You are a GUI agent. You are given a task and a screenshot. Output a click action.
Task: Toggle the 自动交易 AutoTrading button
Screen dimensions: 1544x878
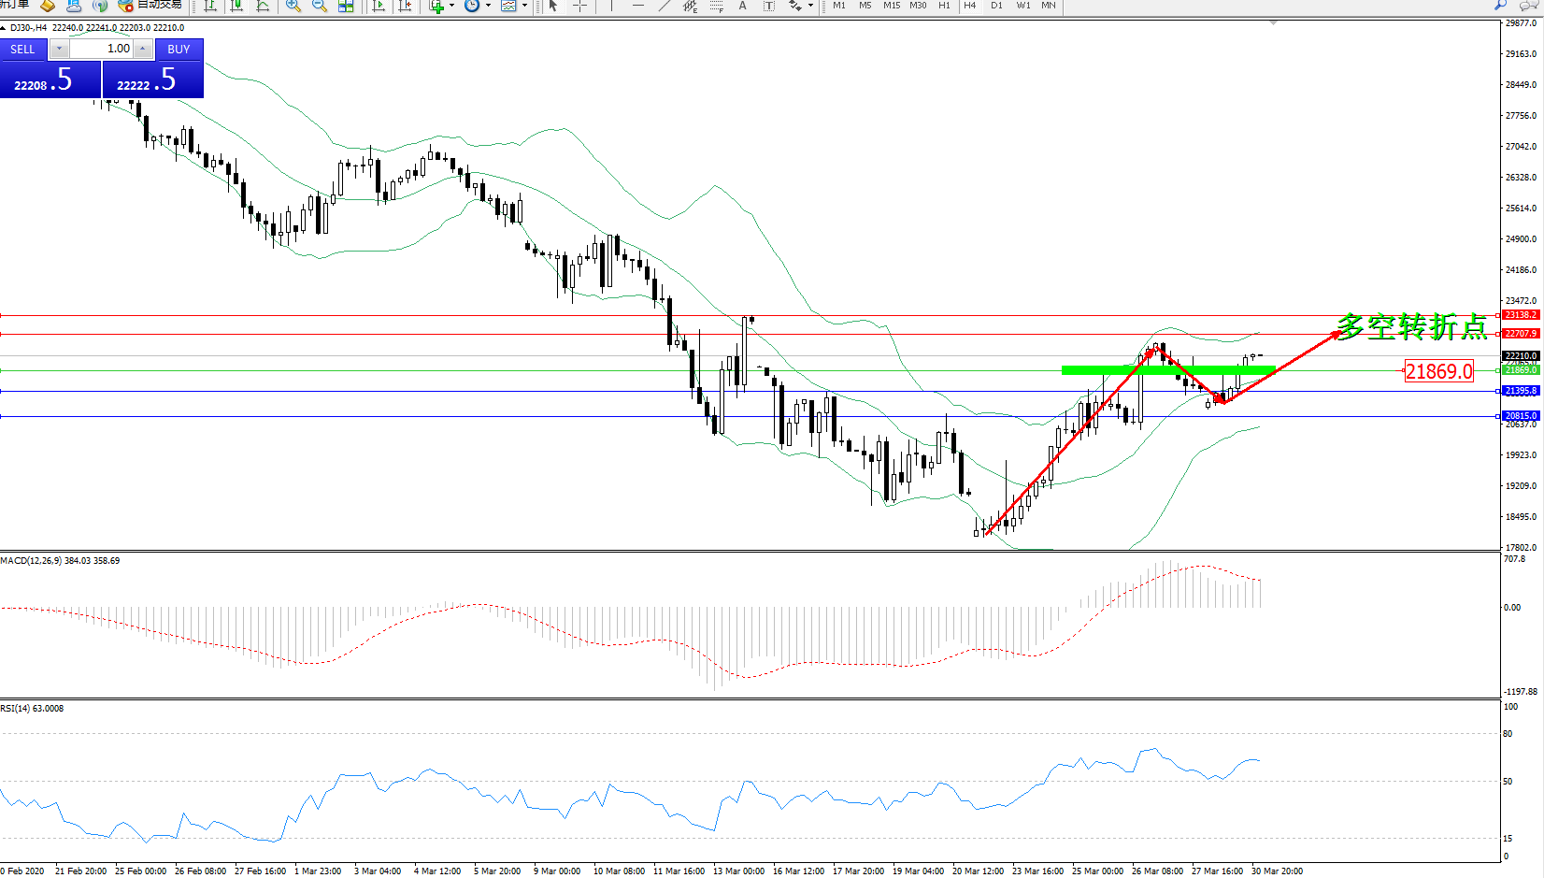[150, 6]
